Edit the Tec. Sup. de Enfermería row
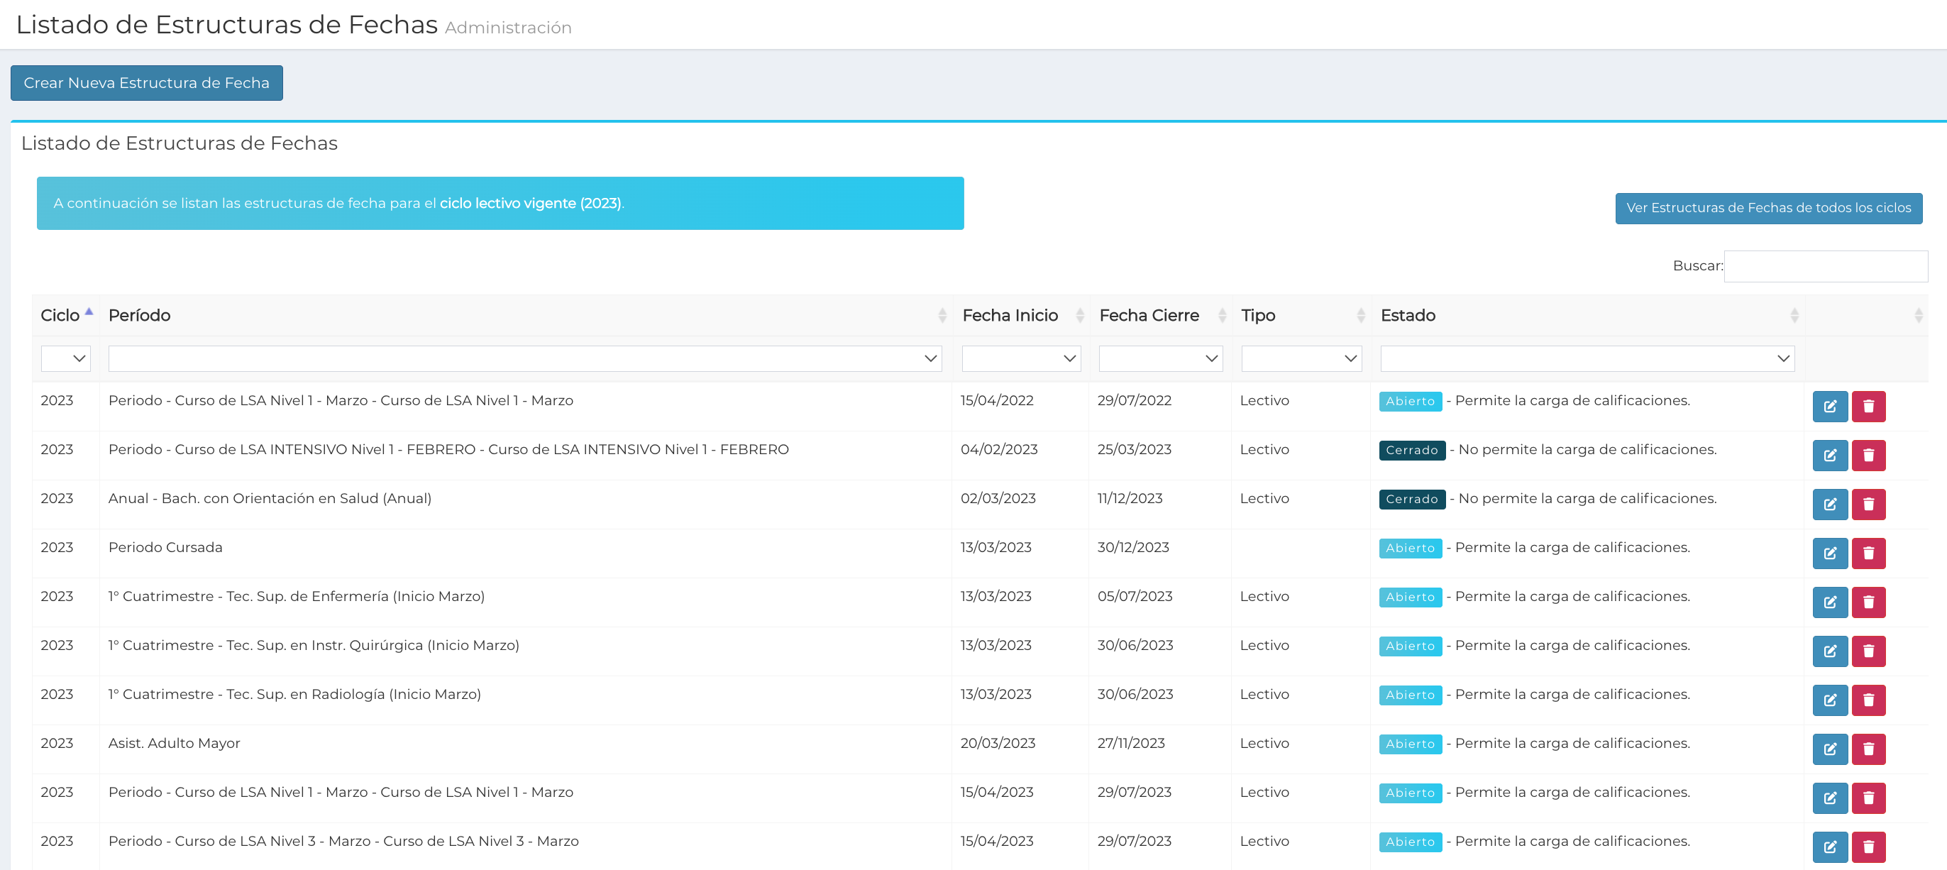The height and width of the screenshot is (870, 1947). tap(1829, 602)
